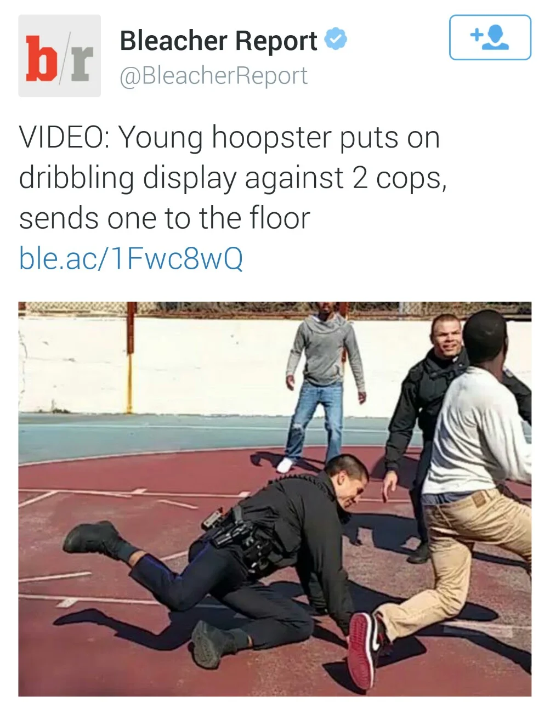The width and height of the screenshot is (550, 702).
Task: Follow Bleacher Report with the add-user button
Action: [x=490, y=37]
